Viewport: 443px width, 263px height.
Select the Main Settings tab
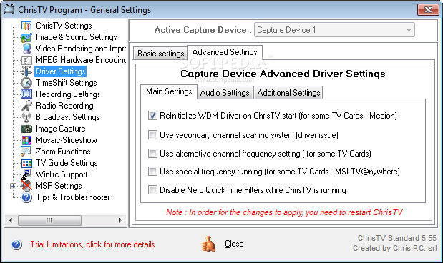[x=169, y=91]
